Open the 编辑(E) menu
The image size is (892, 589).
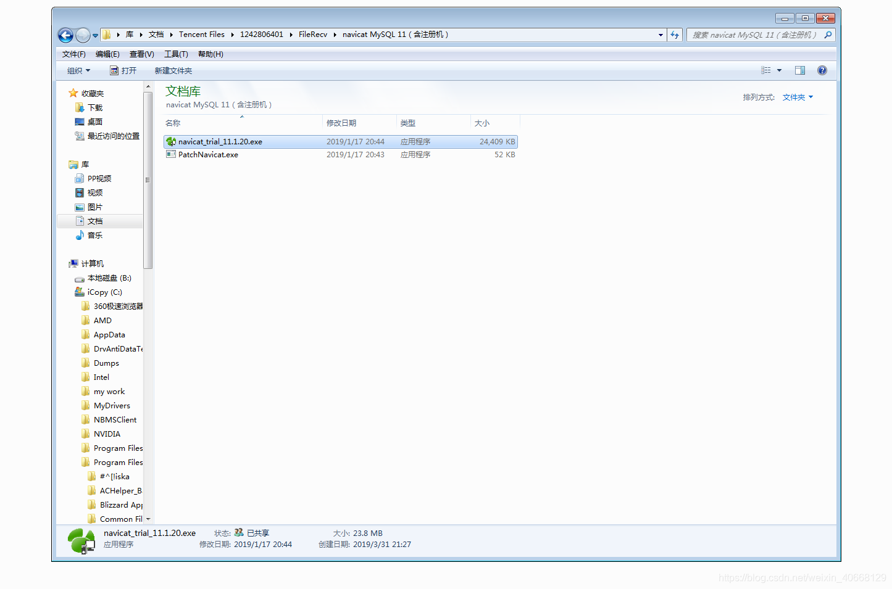pyautogui.click(x=107, y=54)
